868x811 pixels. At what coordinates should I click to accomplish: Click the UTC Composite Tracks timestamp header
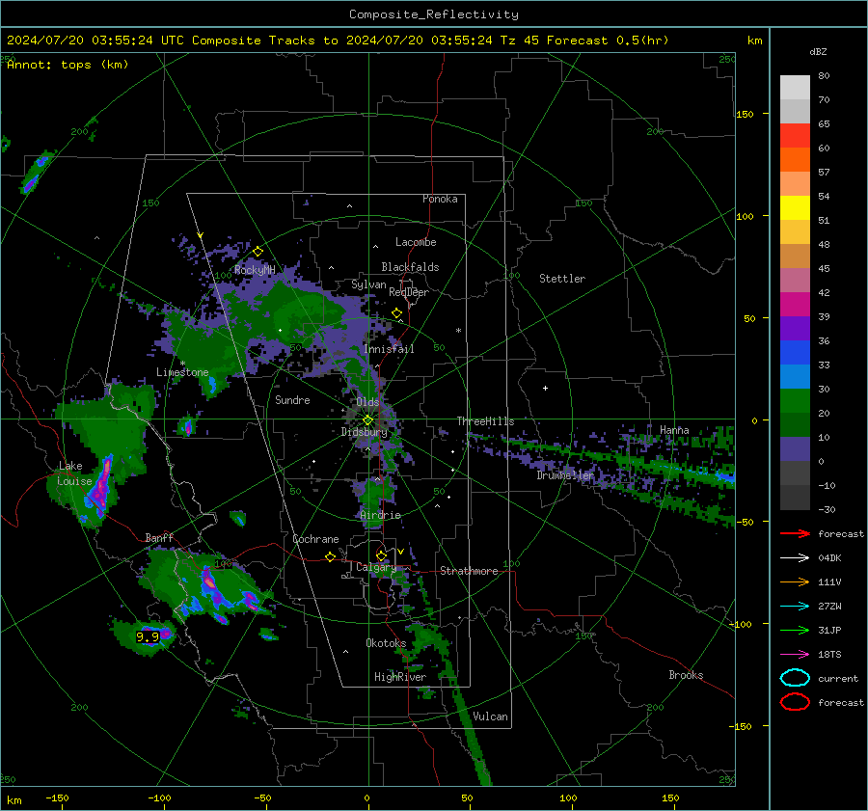coord(338,41)
